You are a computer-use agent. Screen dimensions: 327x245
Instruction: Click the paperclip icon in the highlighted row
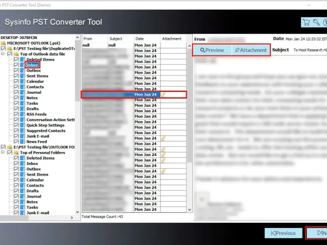pos(163,95)
